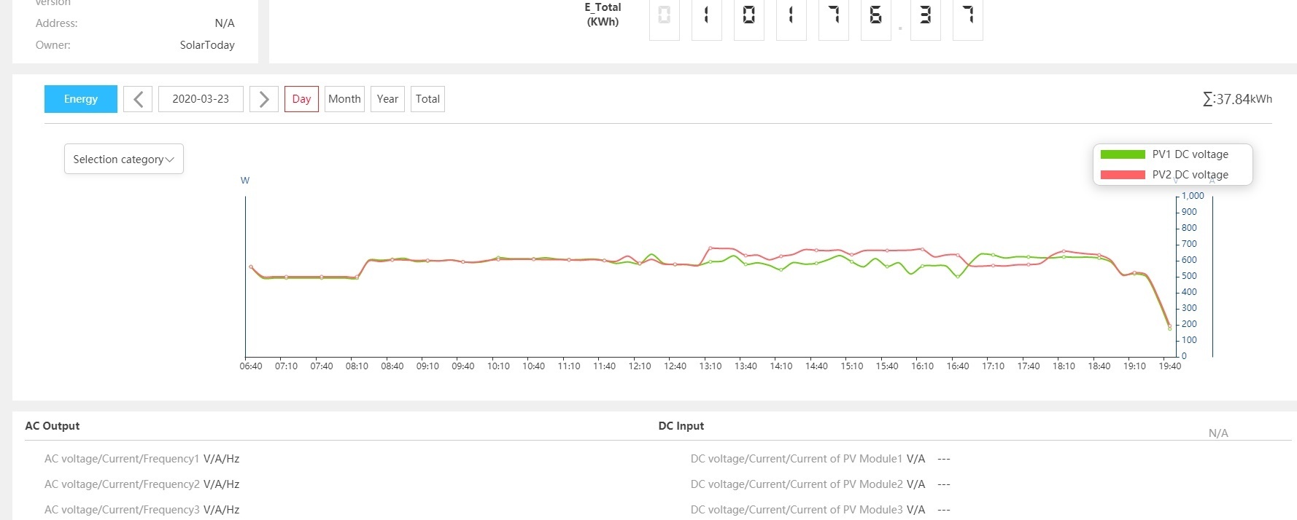Expand Selection category chevron arrow
Screen dimensions: 1297x520
click(x=170, y=159)
